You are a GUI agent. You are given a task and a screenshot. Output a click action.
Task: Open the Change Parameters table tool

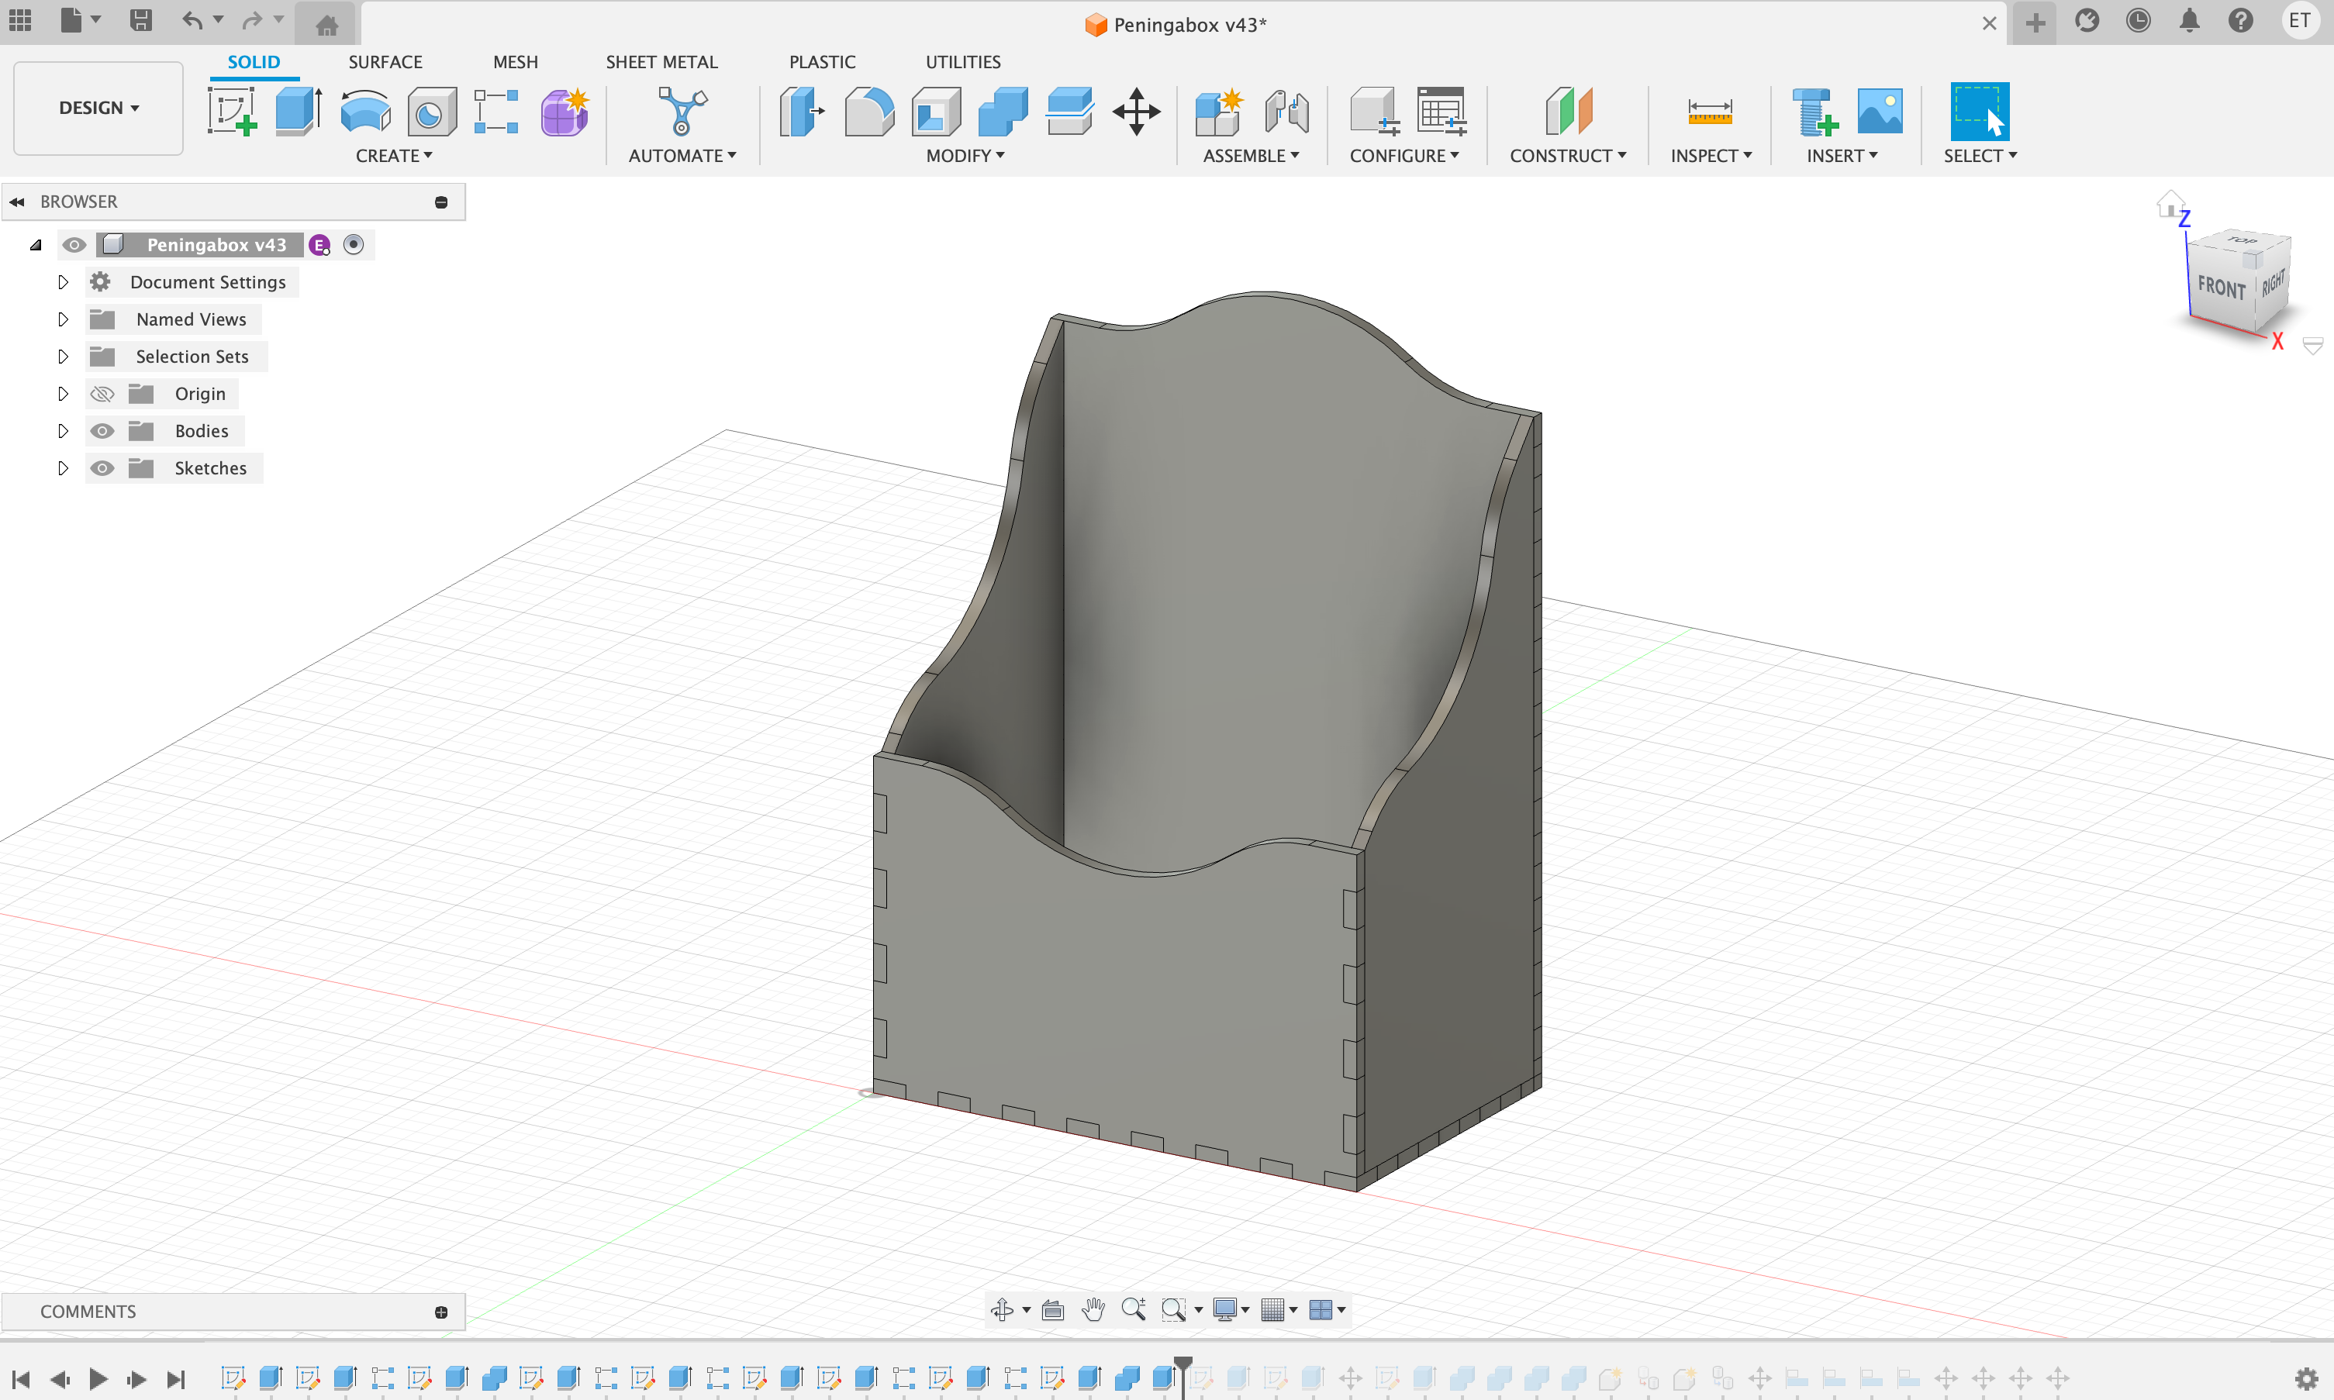coord(1441,112)
